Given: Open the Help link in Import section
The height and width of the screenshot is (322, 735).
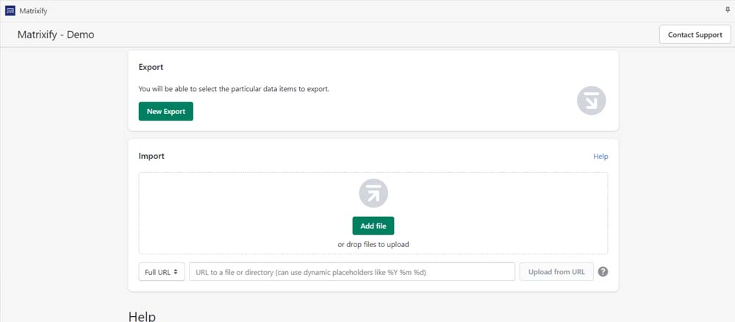Looking at the screenshot, I should tap(600, 157).
